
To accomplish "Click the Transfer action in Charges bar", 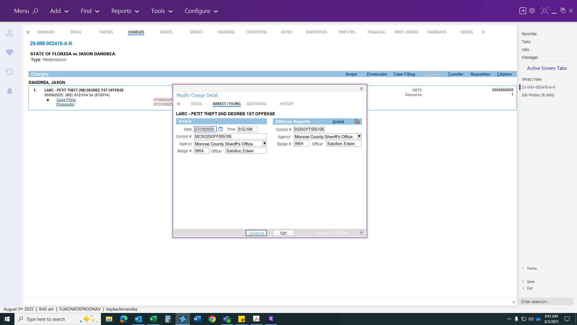I will click(x=455, y=74).
